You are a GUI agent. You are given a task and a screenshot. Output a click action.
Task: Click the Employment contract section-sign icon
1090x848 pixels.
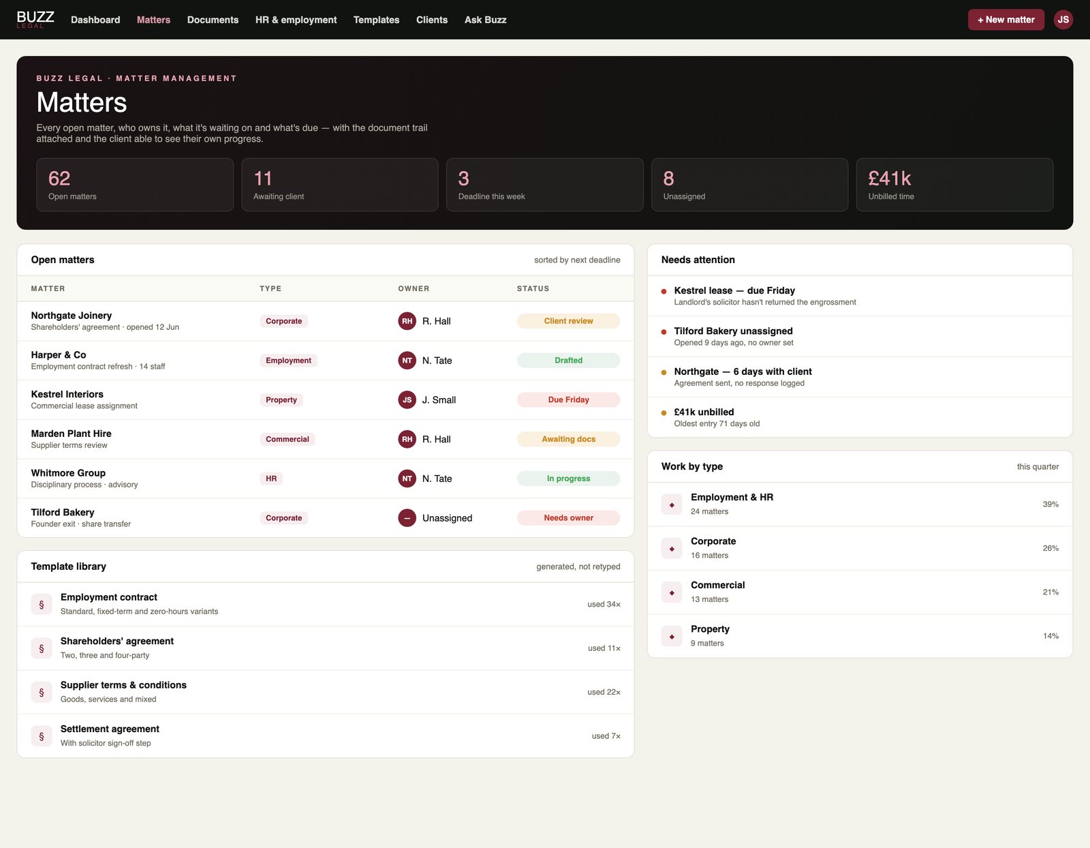coord(42,605)
